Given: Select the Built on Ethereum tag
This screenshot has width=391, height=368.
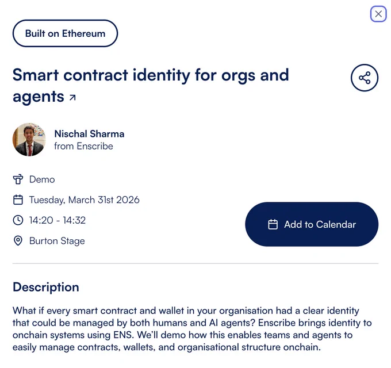Looking at the screenshot, I should point(65,33).
